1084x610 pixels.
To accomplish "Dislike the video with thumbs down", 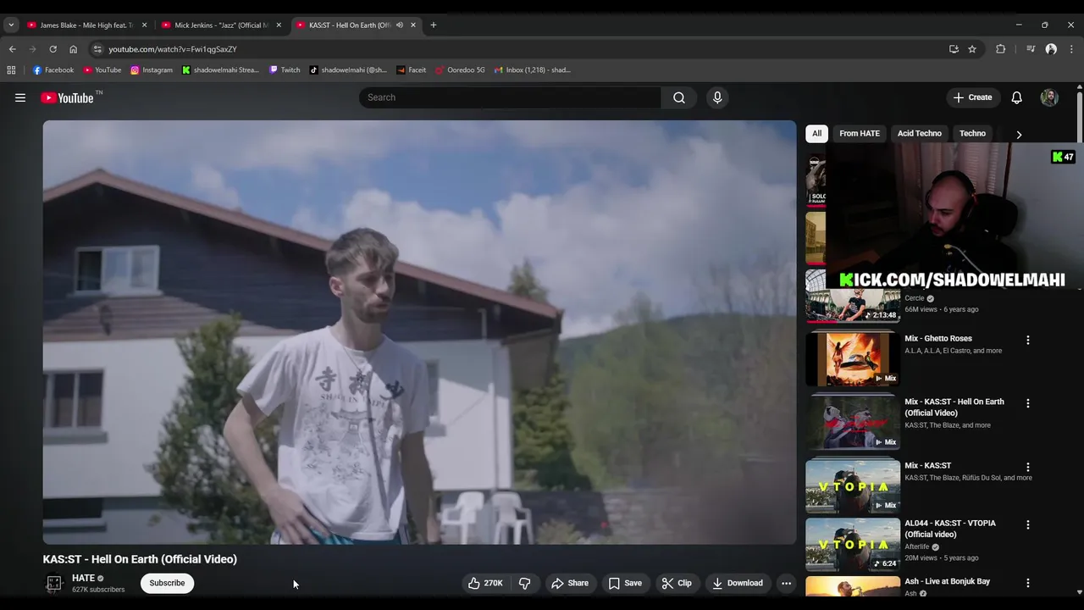I will (x=524, y=583).
